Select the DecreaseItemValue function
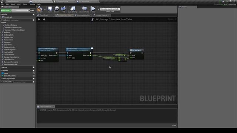The height and width of the screenshot is (133, 237). (11, 62)
